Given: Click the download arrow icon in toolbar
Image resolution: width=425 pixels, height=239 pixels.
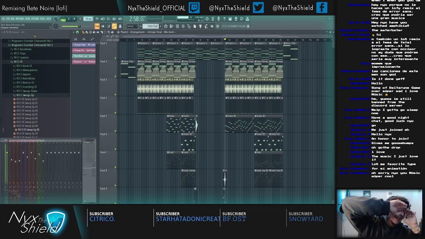Looking at the screenshot, I should [247, 19].
